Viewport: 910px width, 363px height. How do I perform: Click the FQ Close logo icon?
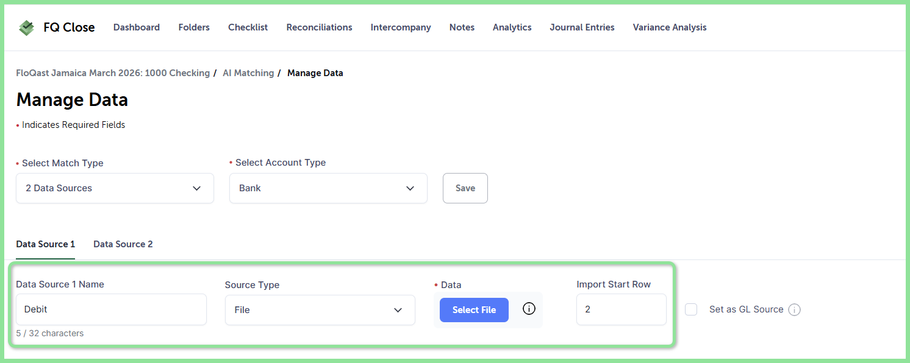[x=26, y=27]
